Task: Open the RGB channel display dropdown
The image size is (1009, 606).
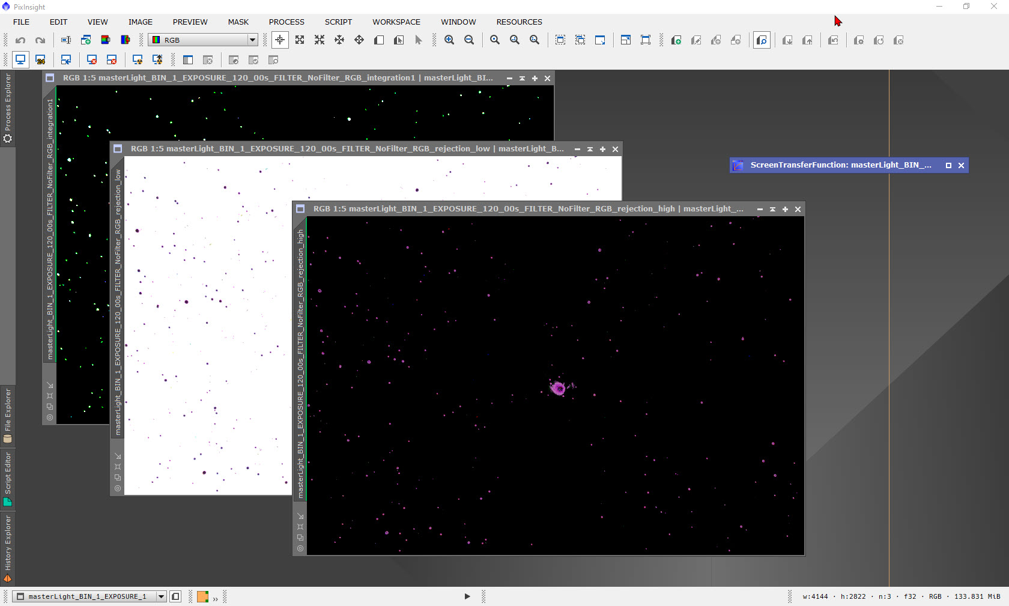Action: click(204, 40)
